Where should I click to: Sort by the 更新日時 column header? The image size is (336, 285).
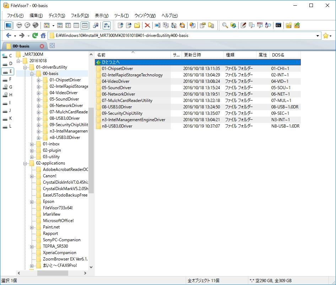202,55
